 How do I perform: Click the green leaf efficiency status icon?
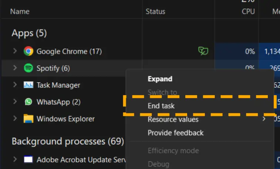click(x=203, y=51)
